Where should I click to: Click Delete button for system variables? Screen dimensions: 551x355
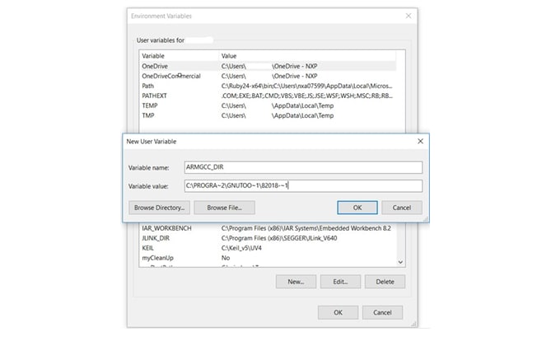pyautogui.click(x=384, y=282)
